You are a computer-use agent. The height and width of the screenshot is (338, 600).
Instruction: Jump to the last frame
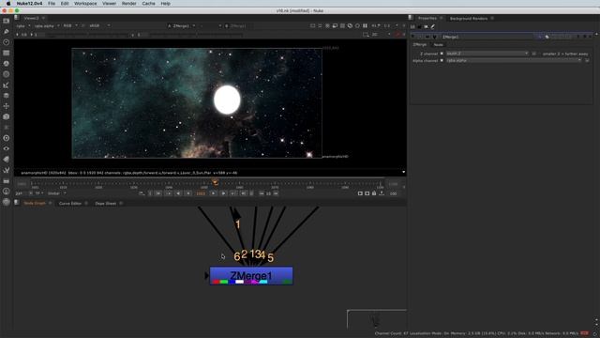point(244,193)
